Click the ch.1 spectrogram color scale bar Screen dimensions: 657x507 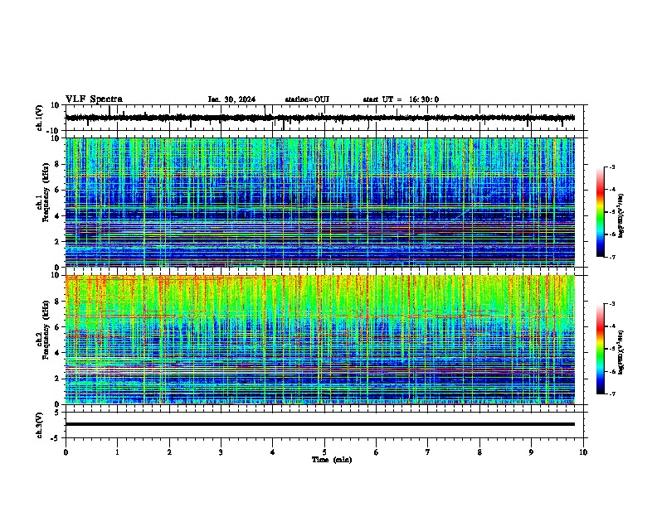pyautogui.click(x=601, y=212)
